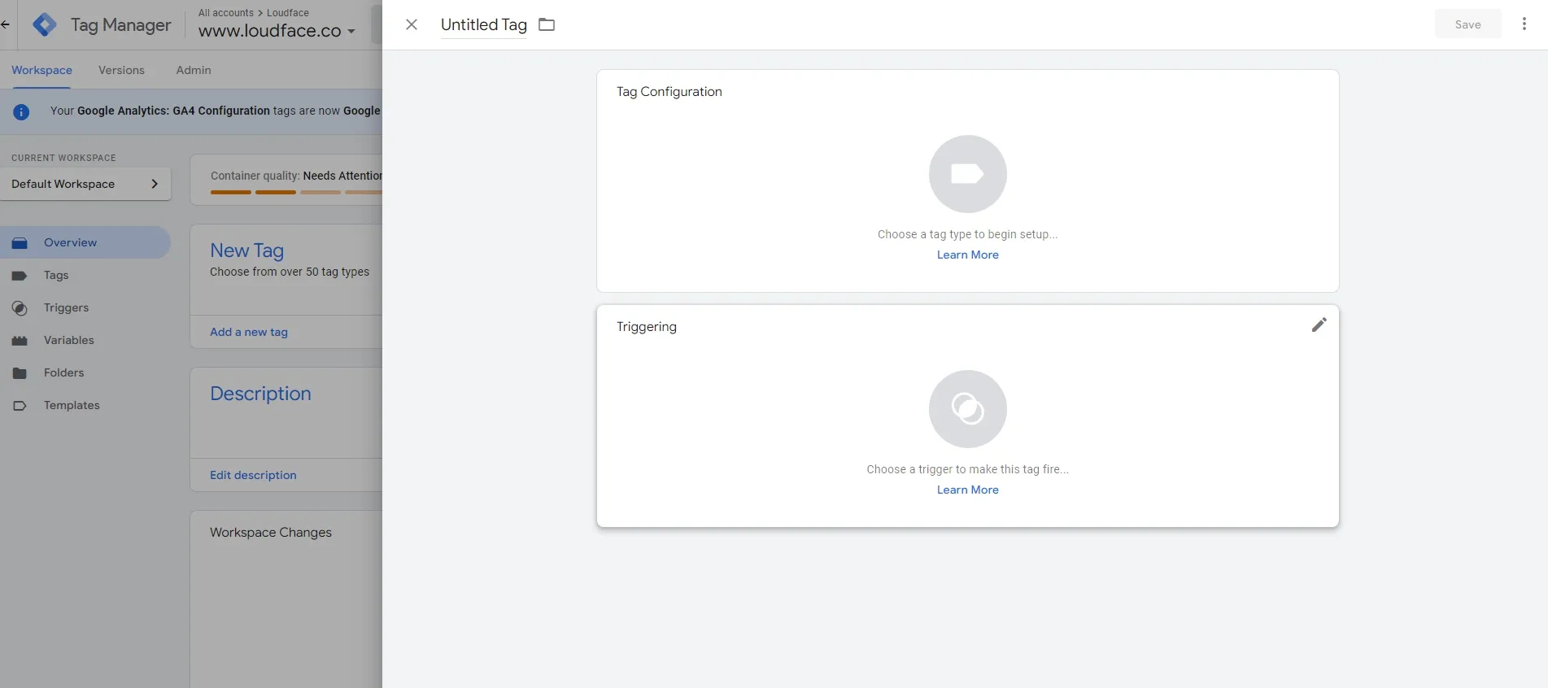
Task: Click the Templates outline icon in sidebar
Action: pyautogui.click(x=20, y=406)
